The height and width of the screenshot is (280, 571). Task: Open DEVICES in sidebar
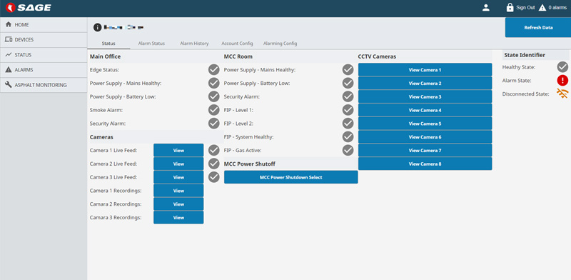point(44,40)
